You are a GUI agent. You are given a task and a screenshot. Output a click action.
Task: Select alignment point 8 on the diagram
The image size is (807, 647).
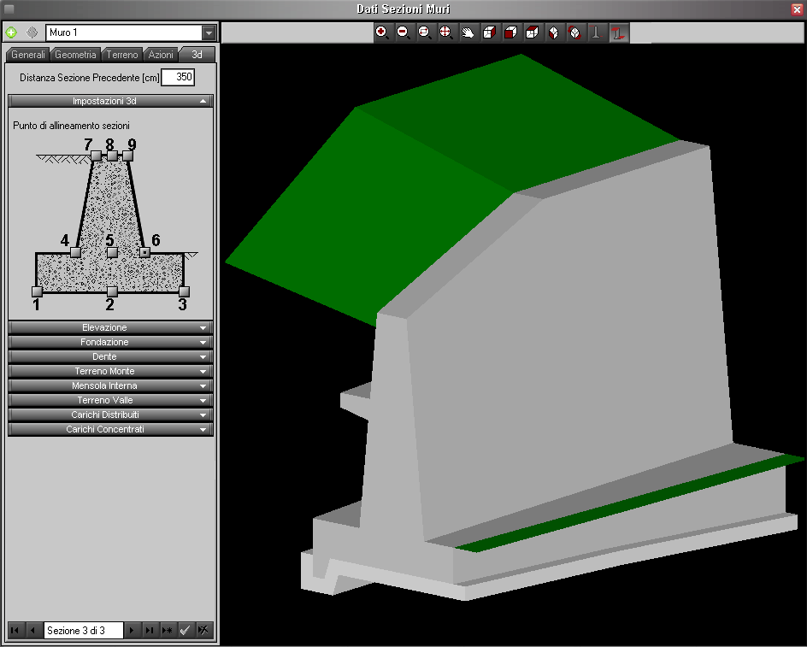(112, 156)
